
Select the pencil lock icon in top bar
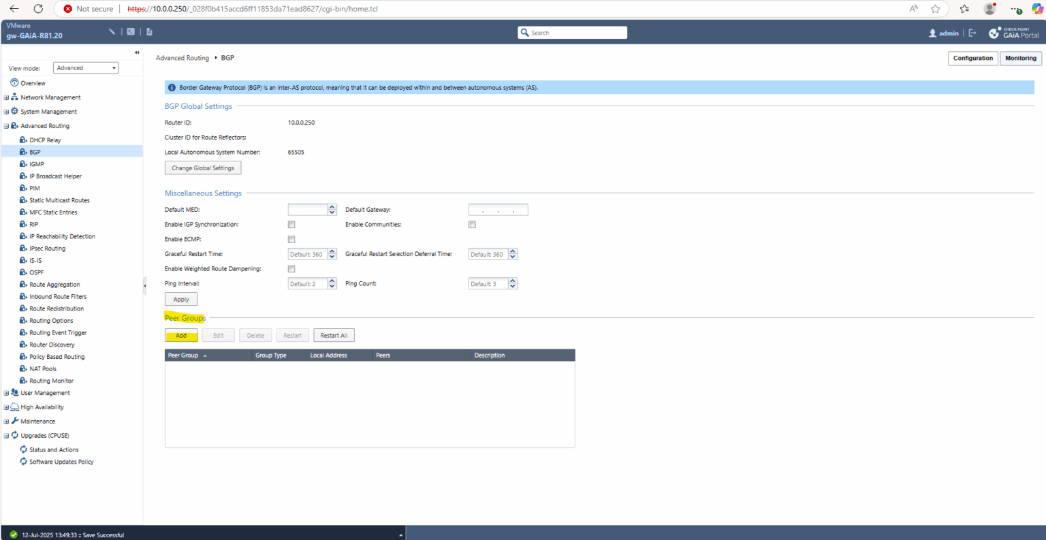110,31
